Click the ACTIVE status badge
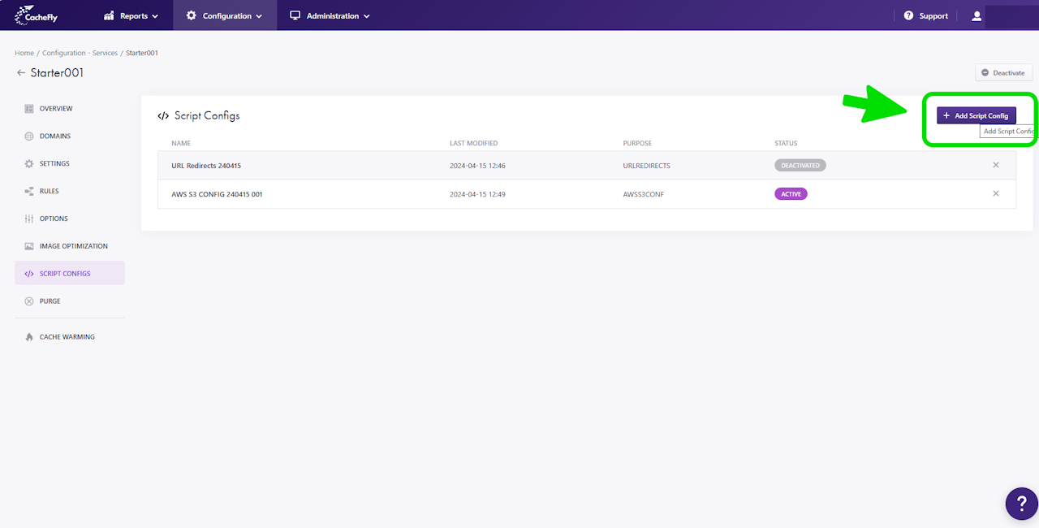Image resolution: width=1039 pixels, height=528 pixels. click(x=791, y=194)
